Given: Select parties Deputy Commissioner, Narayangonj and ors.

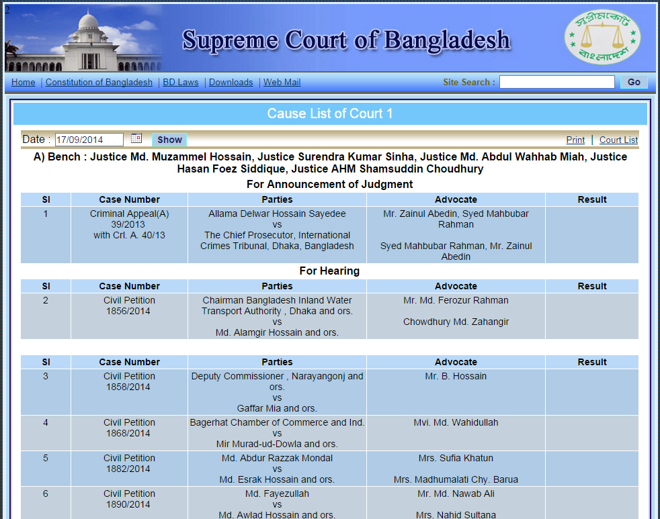Looking at the screenshot, I should click(x=277, y=381).
